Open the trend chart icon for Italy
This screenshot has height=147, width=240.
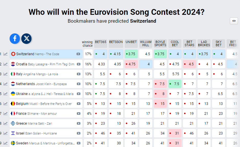point(6,74)
